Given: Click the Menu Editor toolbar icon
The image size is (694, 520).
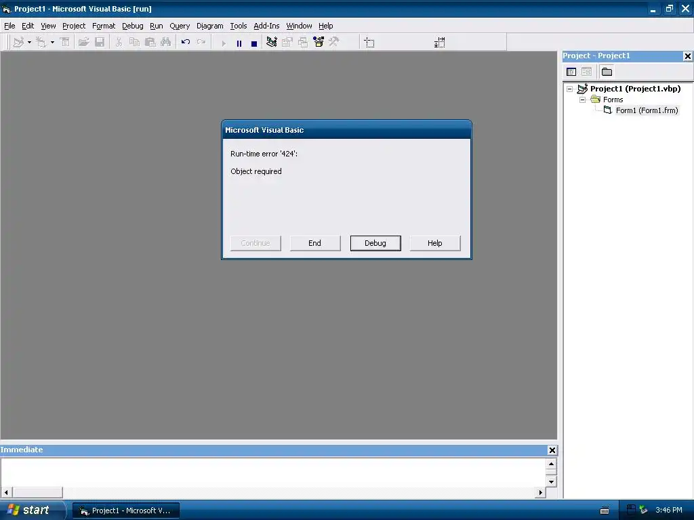Looking at the screenshot, I should pyautogui.click(x=65, y=43).
